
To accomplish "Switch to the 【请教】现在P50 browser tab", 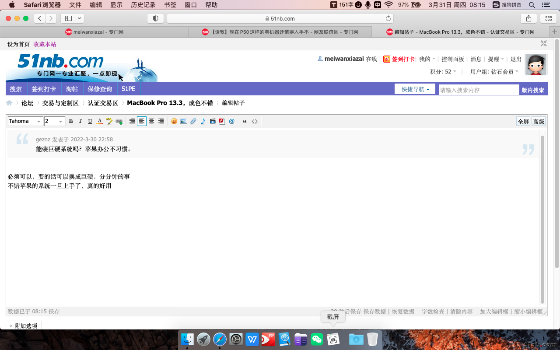I will click(280, 32).
